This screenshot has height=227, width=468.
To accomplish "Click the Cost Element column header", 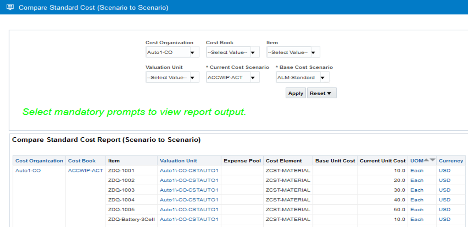I will click(284, 161).
